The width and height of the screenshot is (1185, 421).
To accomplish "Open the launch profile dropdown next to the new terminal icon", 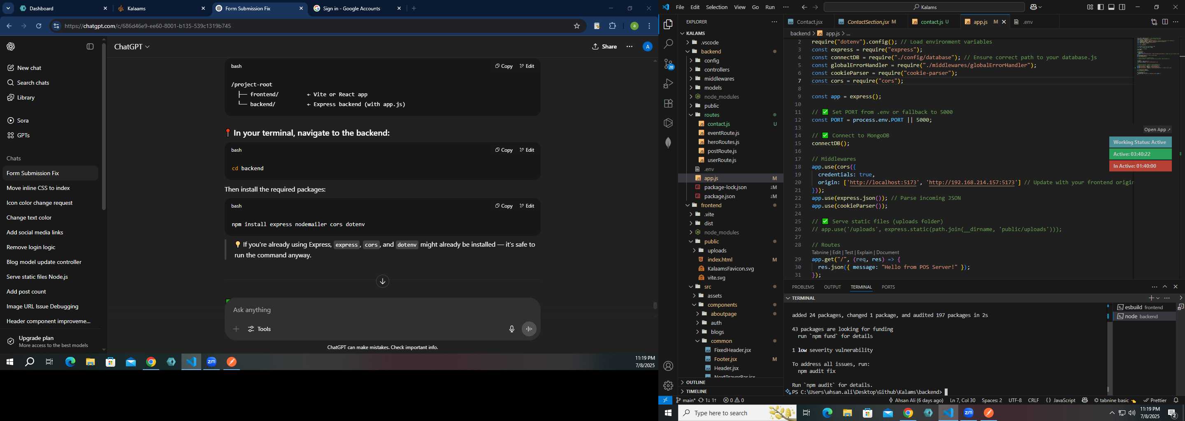I will (1158, 298).
